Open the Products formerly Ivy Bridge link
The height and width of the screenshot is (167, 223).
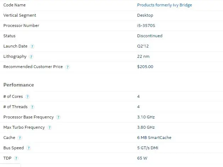[x=165, y=5]
